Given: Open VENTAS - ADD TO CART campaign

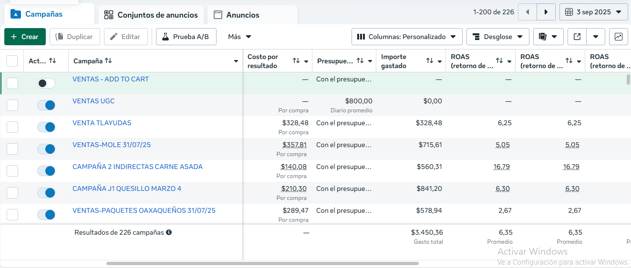Looking at the screenshot, I should (111, 79).
